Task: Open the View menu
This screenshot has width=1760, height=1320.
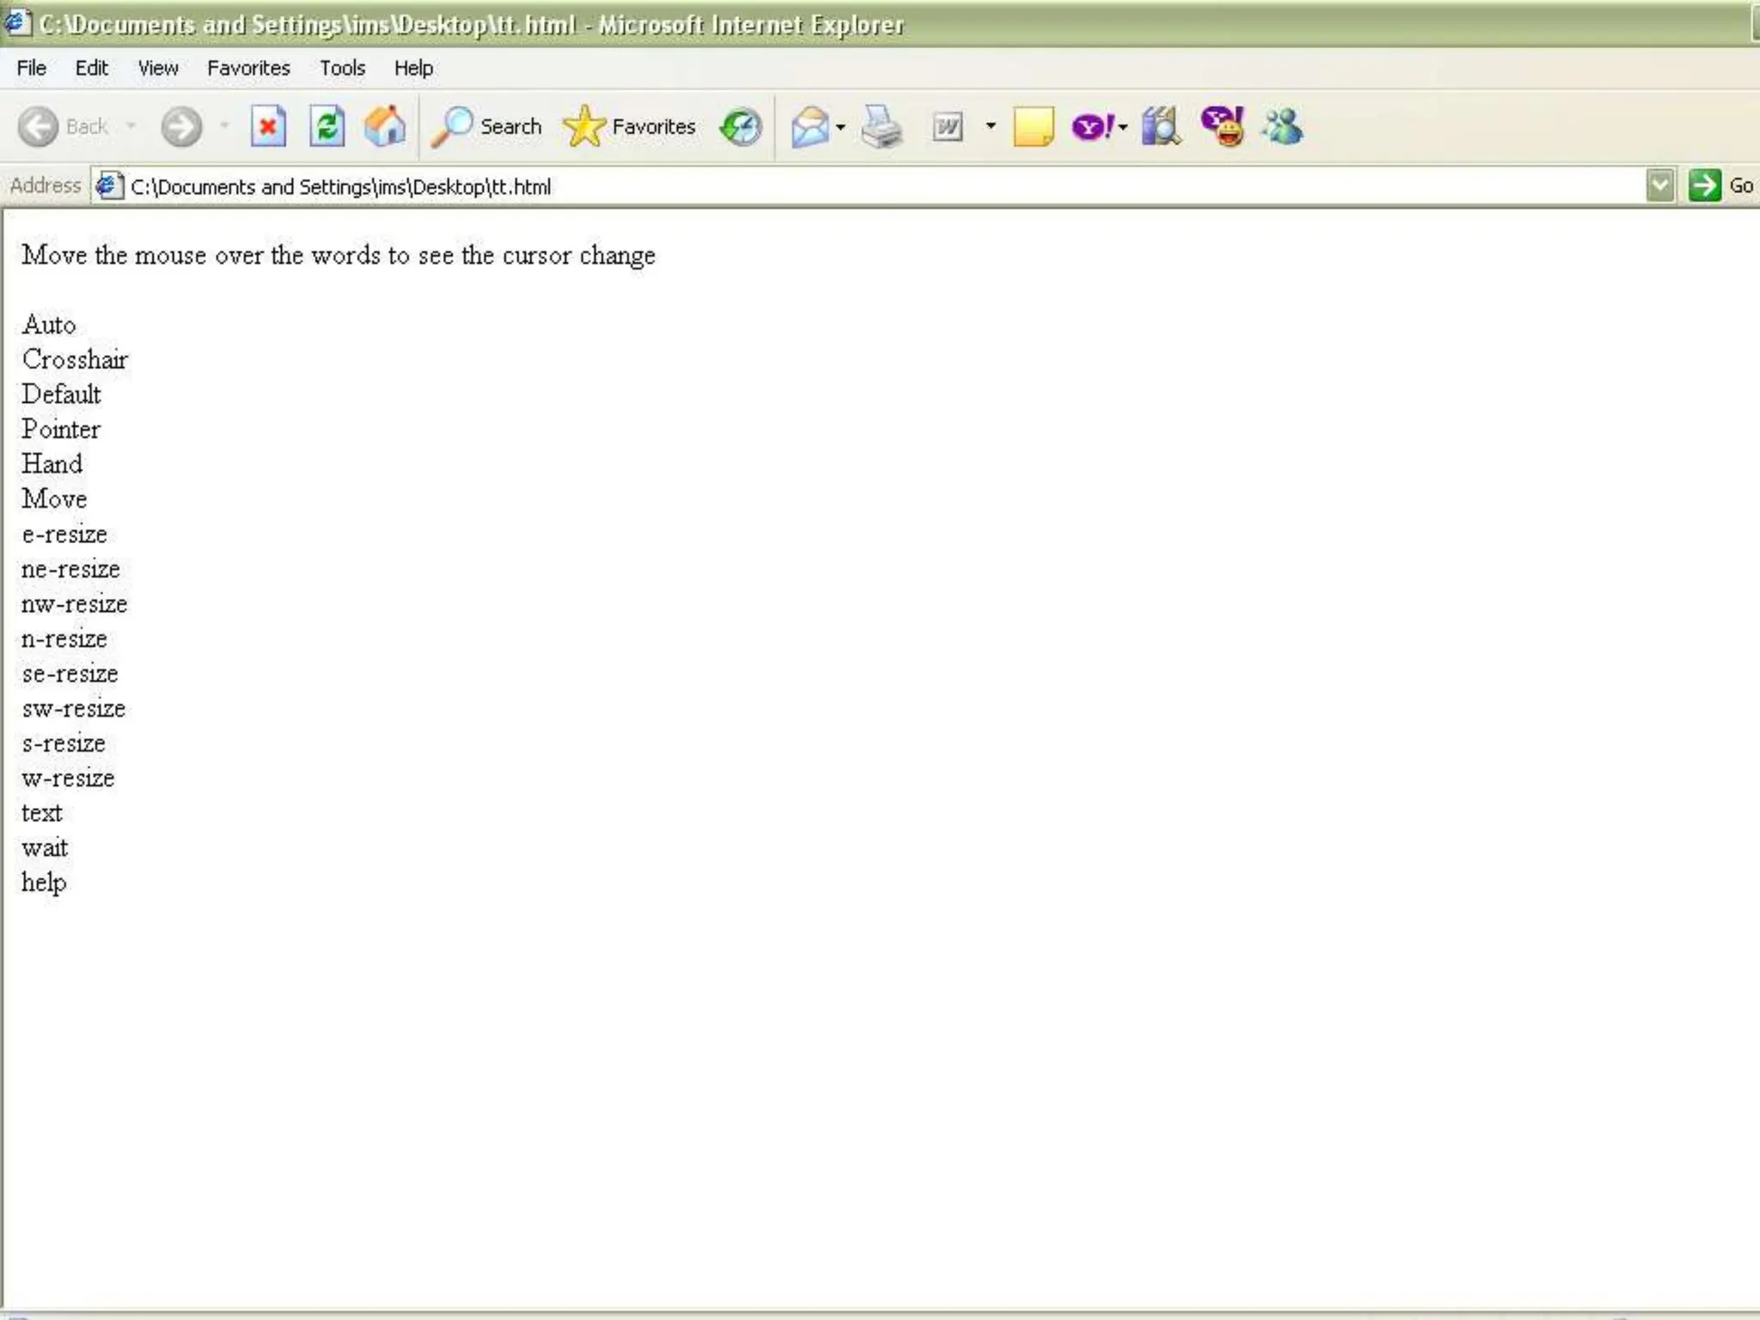Action: (158, 68)
